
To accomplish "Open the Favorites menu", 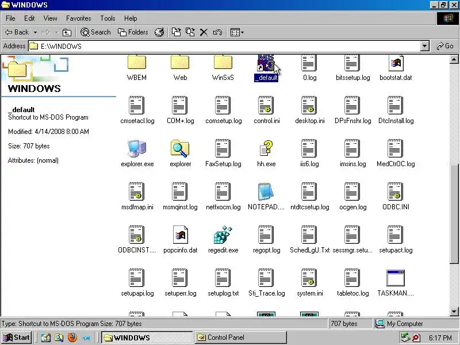I will 79,18.
